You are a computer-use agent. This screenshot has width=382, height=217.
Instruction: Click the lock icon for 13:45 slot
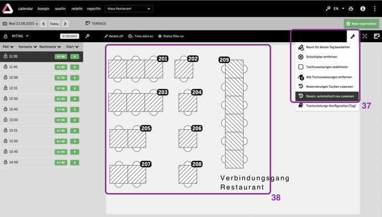[x=6, y=152]
